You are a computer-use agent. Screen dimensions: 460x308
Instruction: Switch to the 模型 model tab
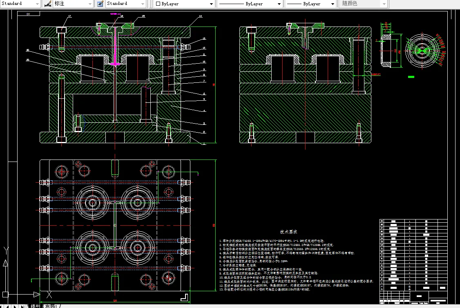[35, 306]
